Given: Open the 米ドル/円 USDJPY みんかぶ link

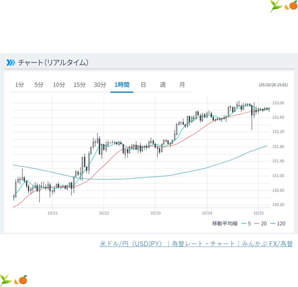Looking at the screenshot, I should 196,244.
